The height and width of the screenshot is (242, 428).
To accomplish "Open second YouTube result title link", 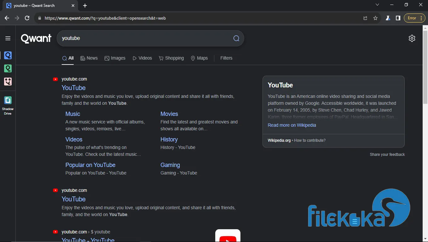I will (x=74, y=199).
